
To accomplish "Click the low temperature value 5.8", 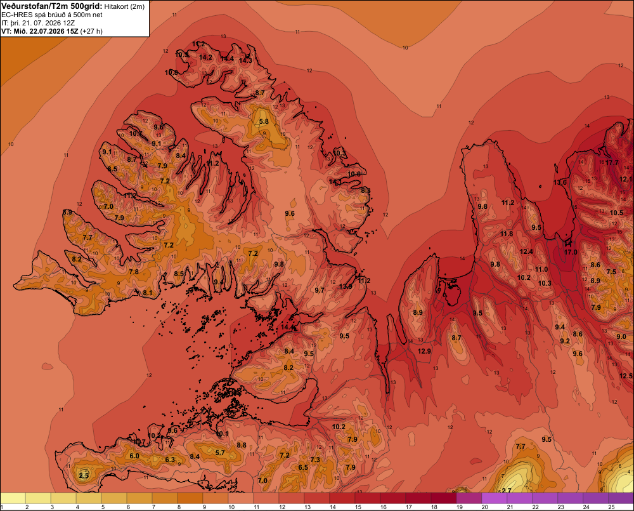I will (264, 121).
